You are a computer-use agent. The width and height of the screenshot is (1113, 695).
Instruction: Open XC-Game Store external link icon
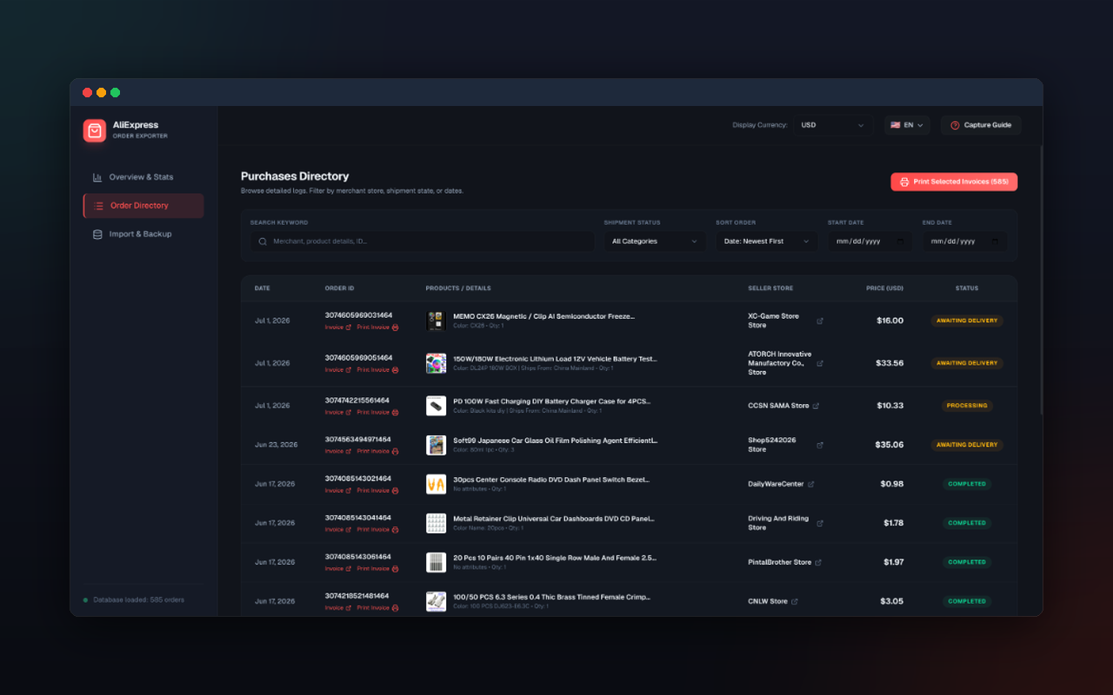point(820,321)
